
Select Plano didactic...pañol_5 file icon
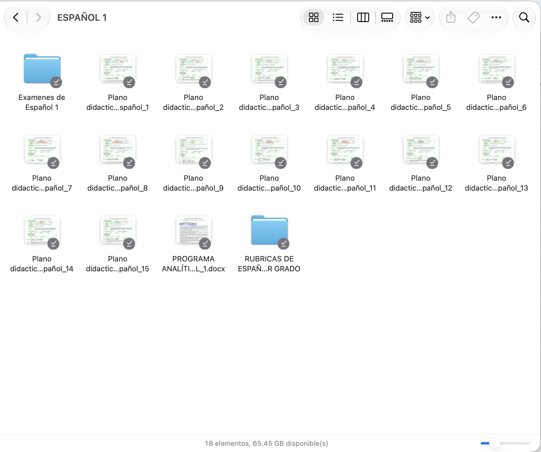(x=421, y=69)
